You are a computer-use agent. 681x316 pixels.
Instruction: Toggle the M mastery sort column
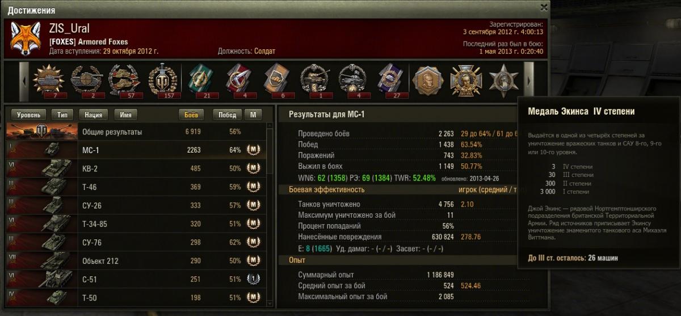click(253, 115)
